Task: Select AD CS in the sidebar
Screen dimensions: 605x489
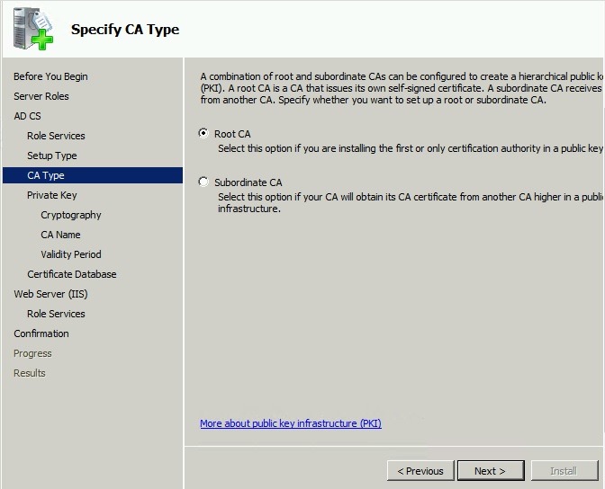Action: click(x=27, y=116)
